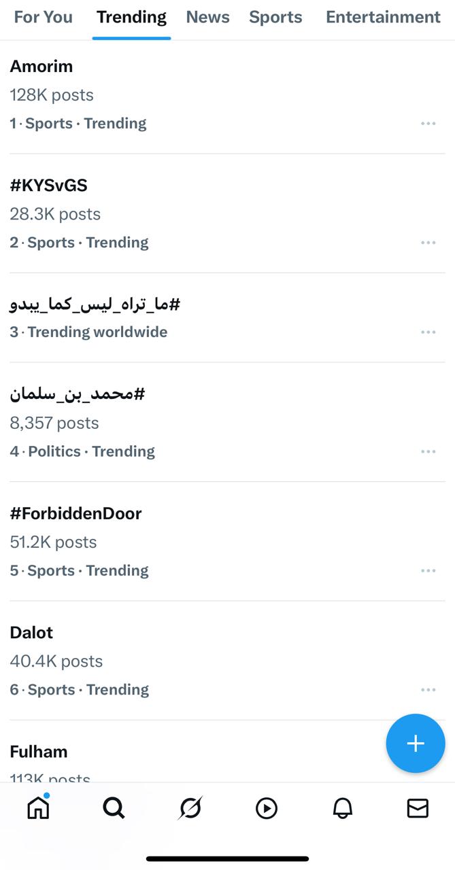Viewport: 455px width, 870px height.
Task: Open the Messages envelope icon
Action: coord(418,807)
